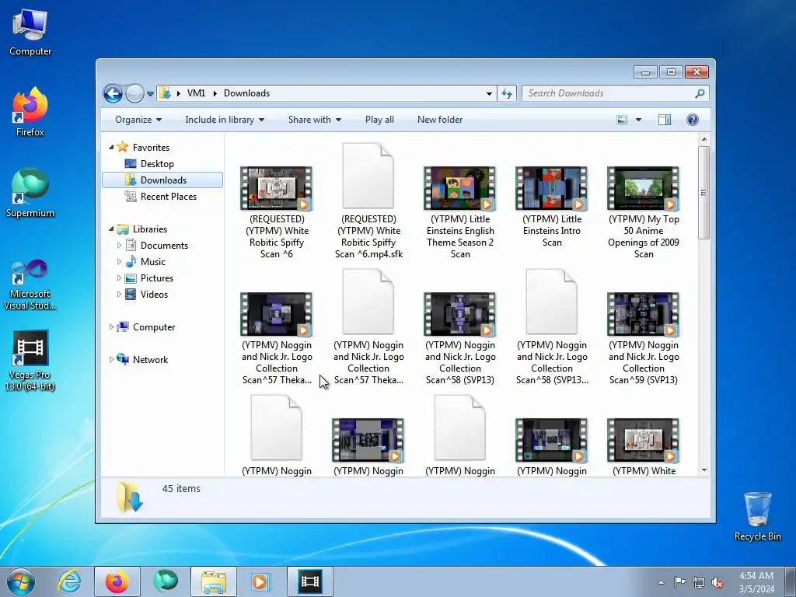The width and height of the screenshot is (796, 597).
Task: Select Recent Places under Favorites
Action: pyautogui.click(x=168, y=197)
